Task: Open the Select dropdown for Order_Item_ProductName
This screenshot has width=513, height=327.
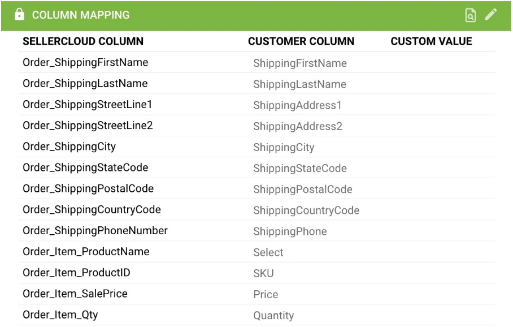Action: 268,252
